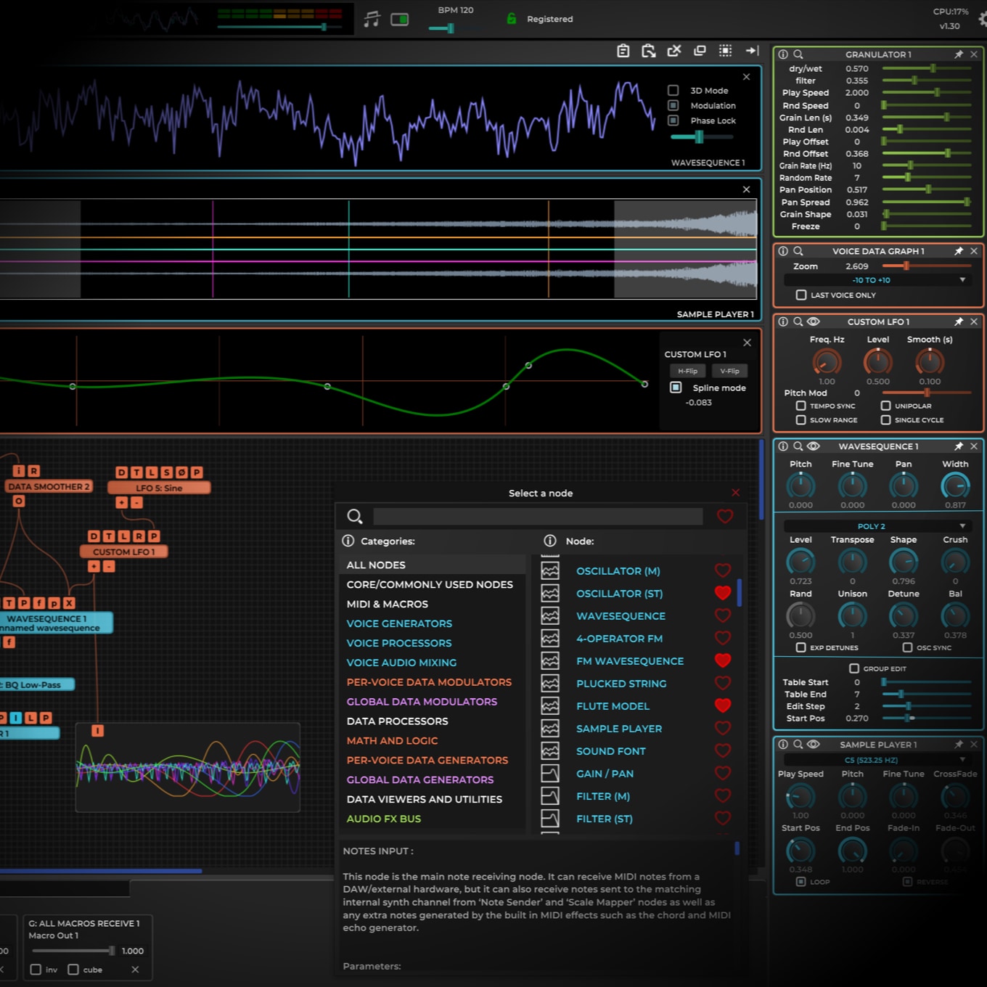The height and width of the screenshot is (987, 987).
Task: Enable TEMPO SYNC checkbox
Action: pyautogui.click(x=801, y=406)
